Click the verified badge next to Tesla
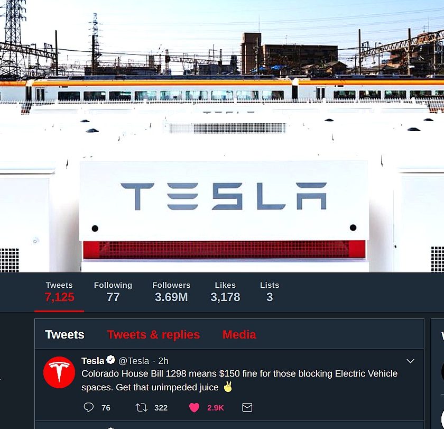 pos(110,360)
